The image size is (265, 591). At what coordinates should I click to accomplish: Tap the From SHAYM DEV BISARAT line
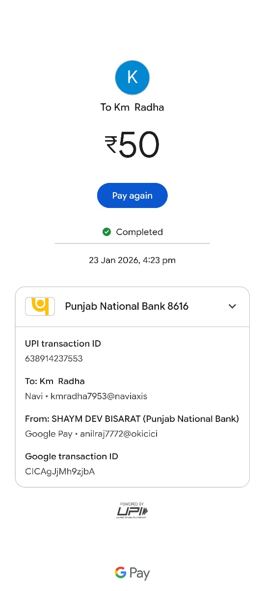132,419
